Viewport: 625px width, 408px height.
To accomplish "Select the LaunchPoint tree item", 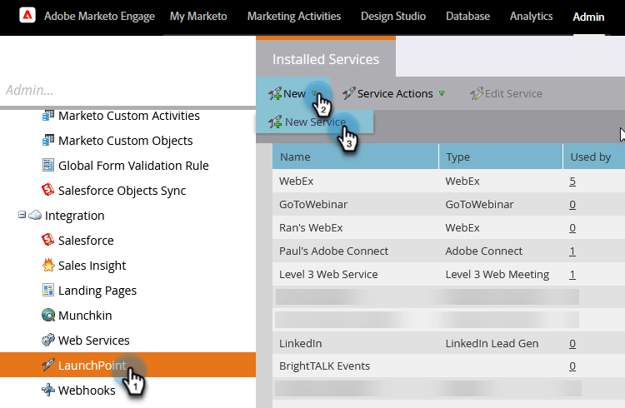I will tap(92, 366).
